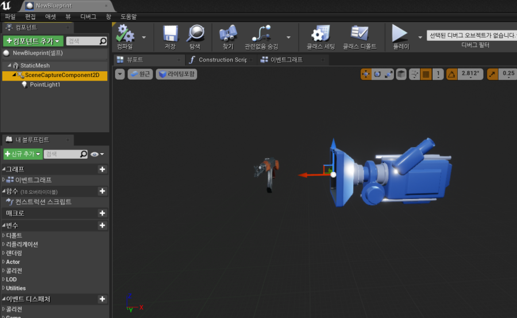Viewport: 517px width, 318px height.
Task: Click the component search field
Action: pyautogui.click(x=86, y=41)
